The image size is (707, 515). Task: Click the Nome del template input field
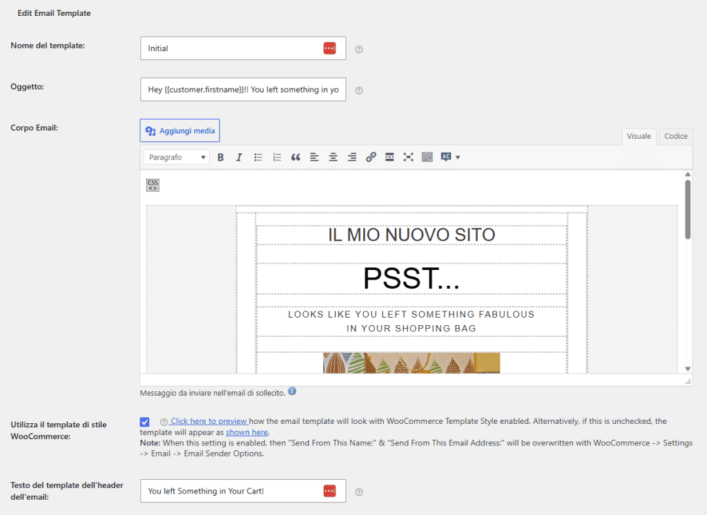pyautogui.click(x=243, y=48)
